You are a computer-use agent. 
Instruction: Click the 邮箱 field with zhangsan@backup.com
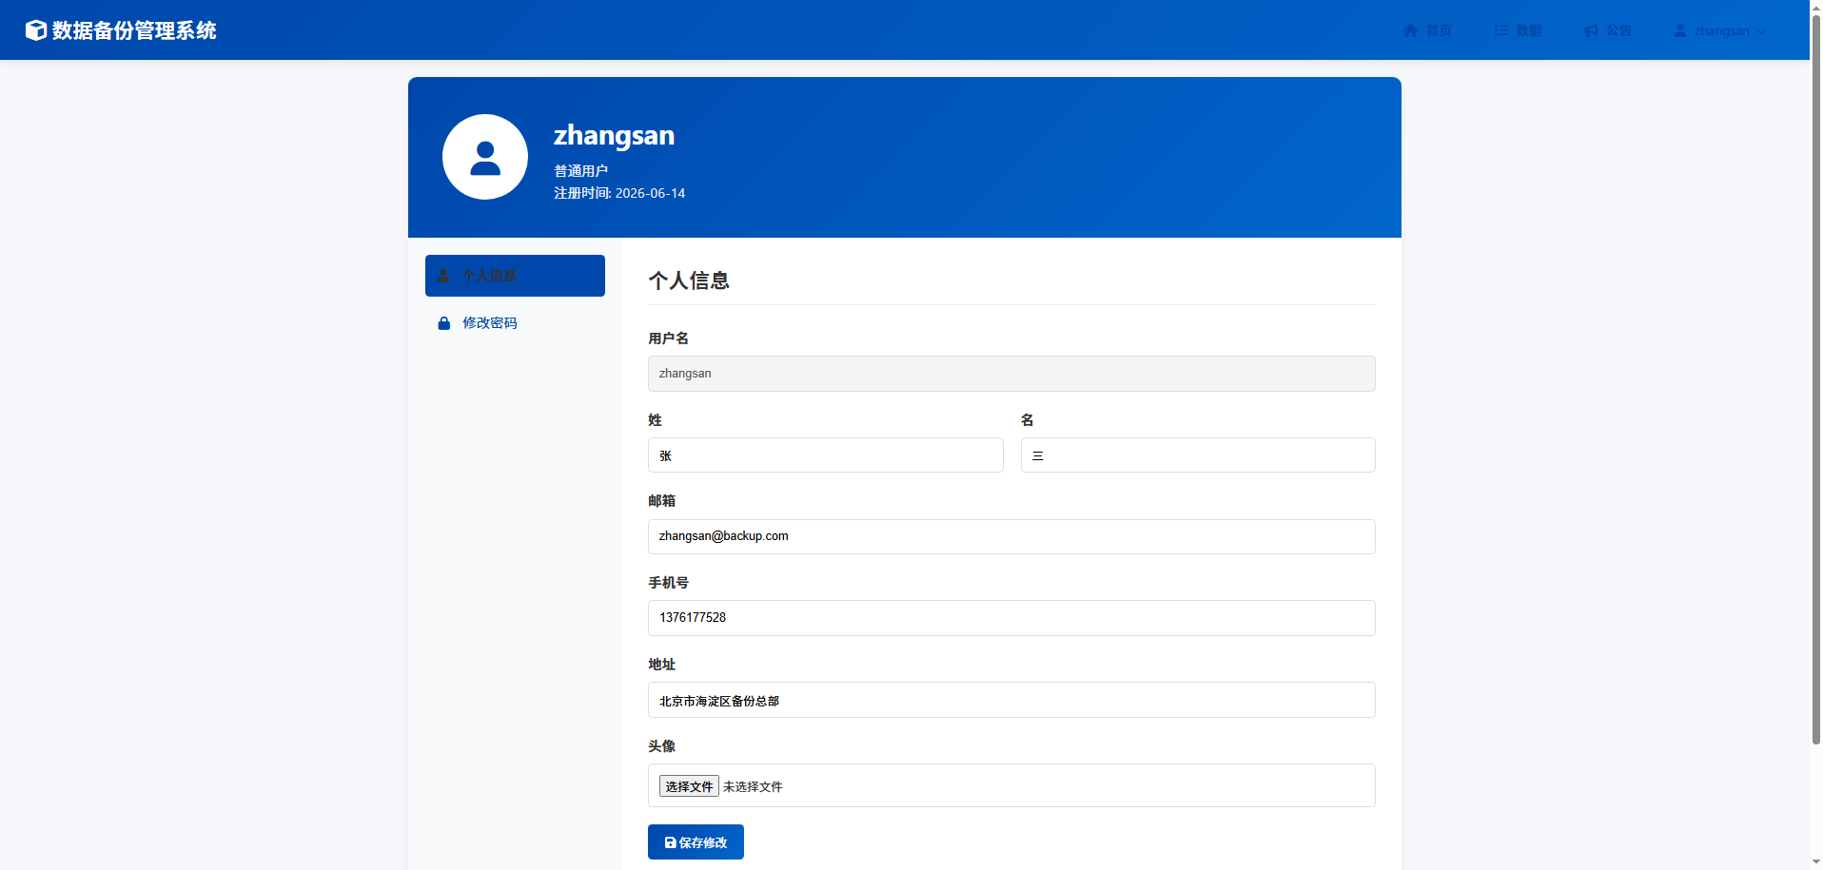[1011, 536]
